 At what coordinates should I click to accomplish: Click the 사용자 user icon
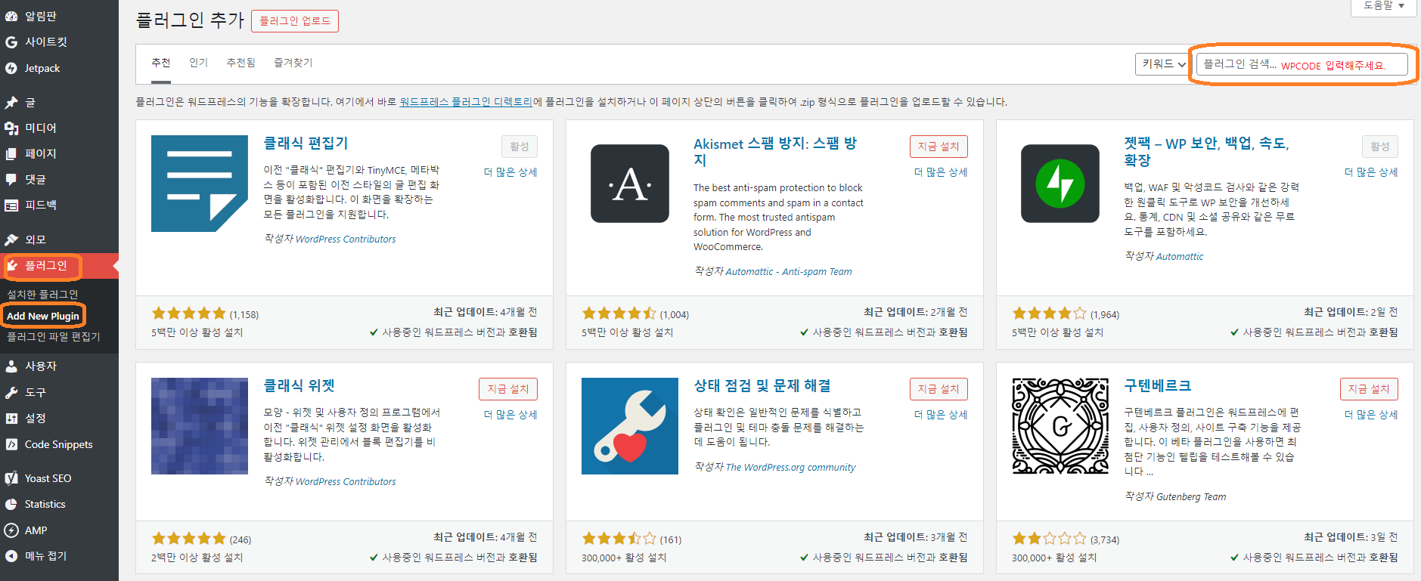point(11,366)
